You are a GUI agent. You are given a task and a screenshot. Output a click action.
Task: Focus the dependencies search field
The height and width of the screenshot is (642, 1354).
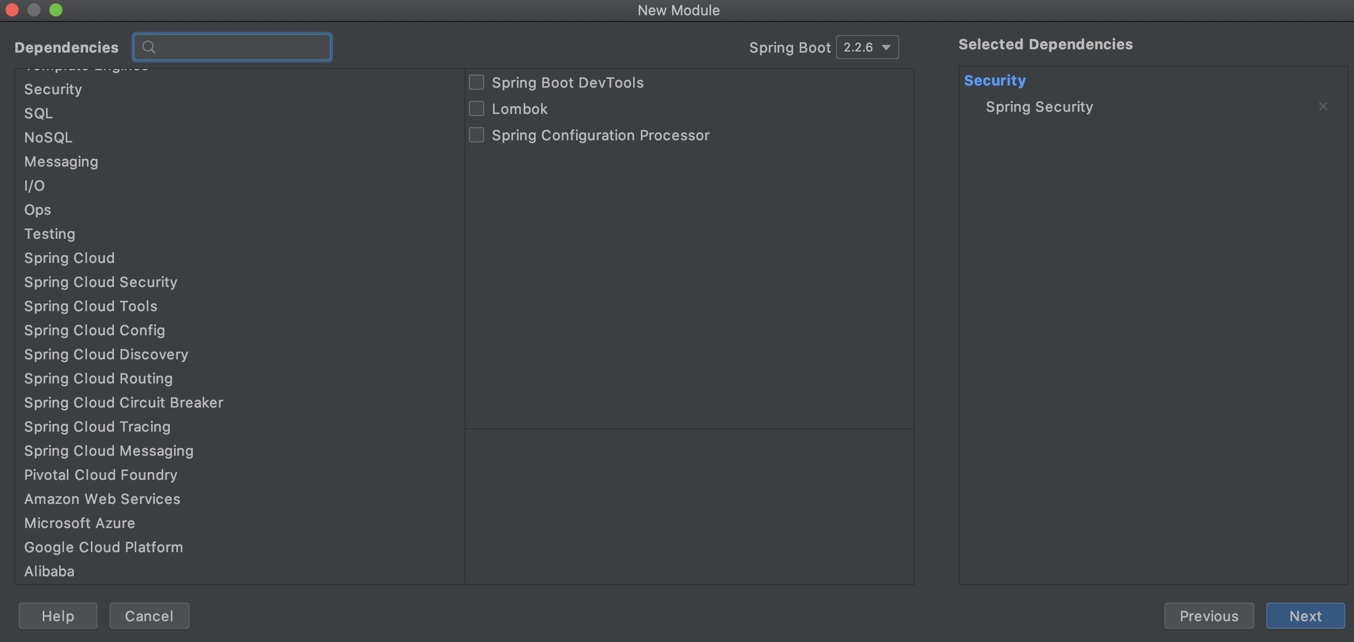(x=241, y=47)
